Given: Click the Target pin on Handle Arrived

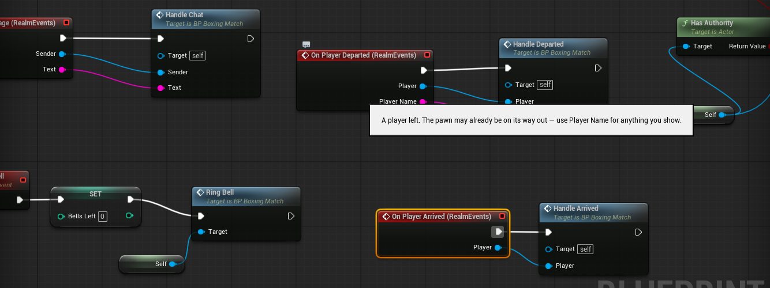Looking at the screenshot, I should click(549, 249).
